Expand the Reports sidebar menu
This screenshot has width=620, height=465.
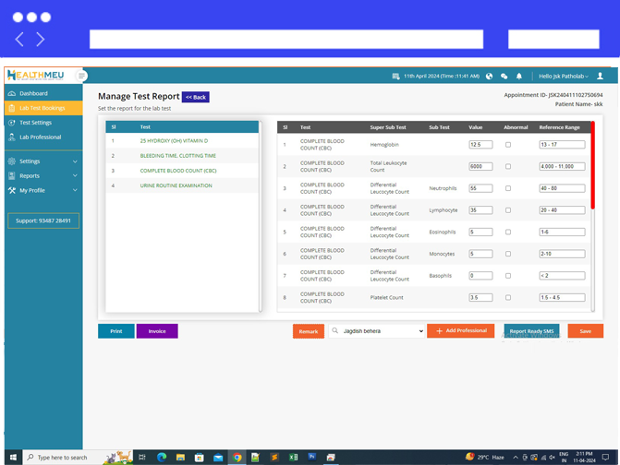(x=42, y=175)
